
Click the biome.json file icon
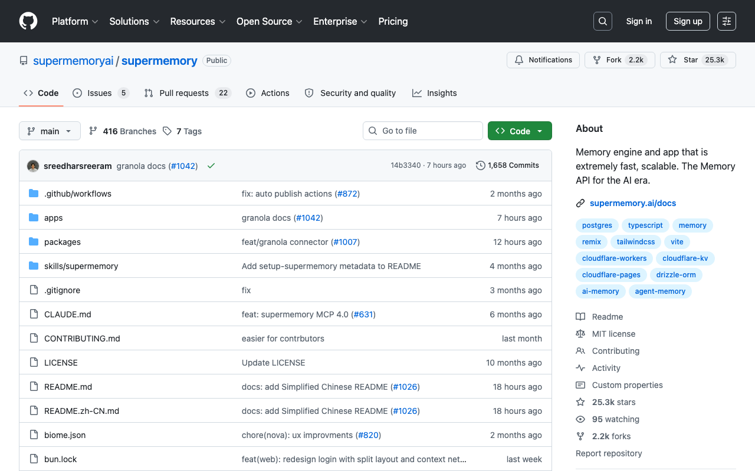click(x=34, y=435)
